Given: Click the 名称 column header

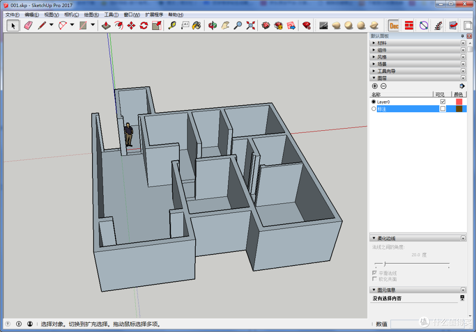Looking at the screenshot, I should [x=402, y=95].
